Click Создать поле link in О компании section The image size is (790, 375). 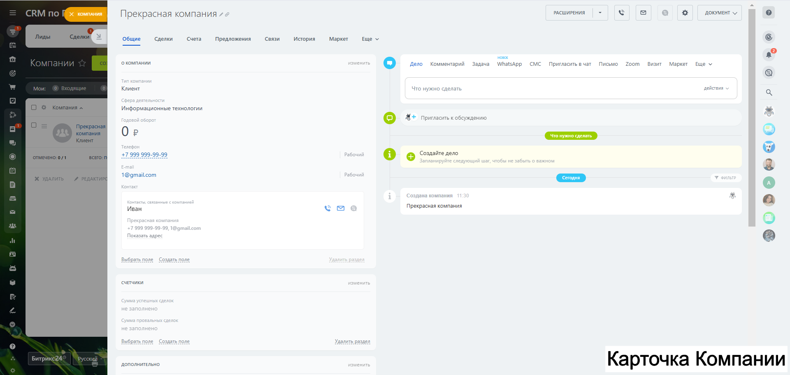pos(174,260)
